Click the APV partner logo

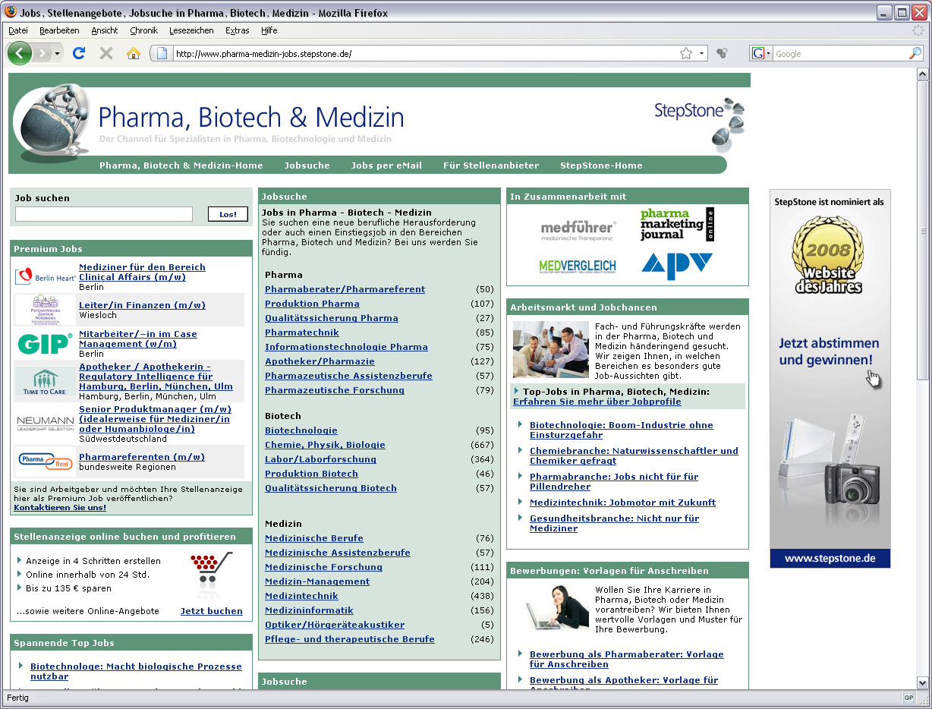point(677,266)
